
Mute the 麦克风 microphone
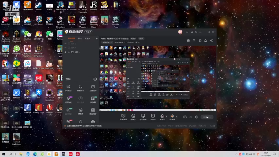[162, 116]
